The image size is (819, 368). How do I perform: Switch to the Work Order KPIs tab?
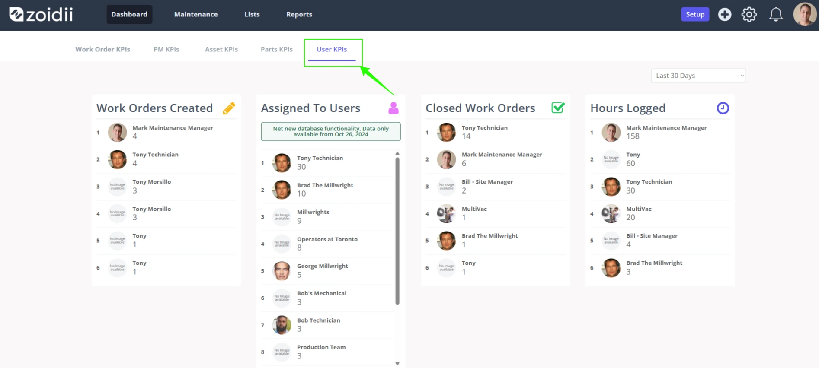pyautogui.click(x=102, y=49)
